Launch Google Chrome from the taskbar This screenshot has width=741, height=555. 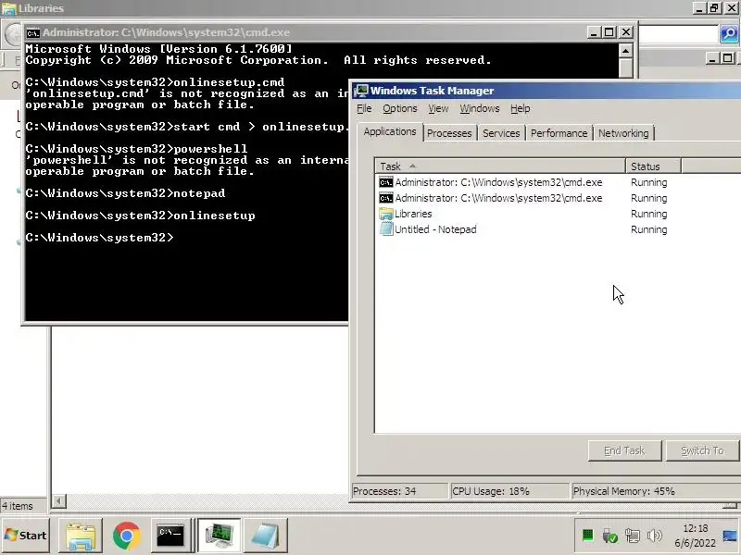pyautogui.click(x=126, y=536)
